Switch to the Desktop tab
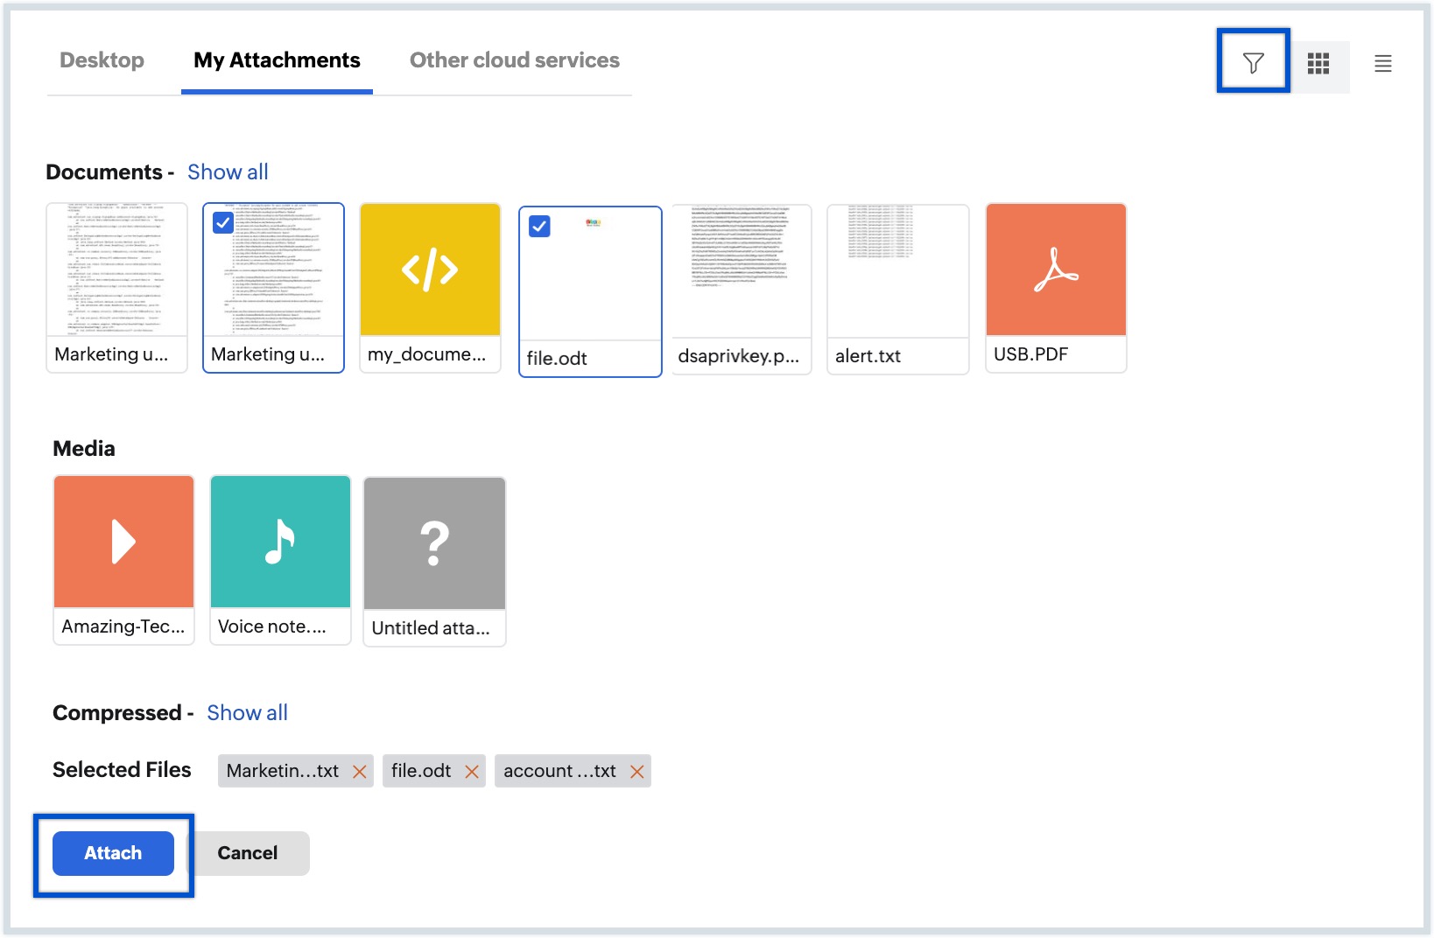This screenshot has height=938, width=1434. (102, 60)
